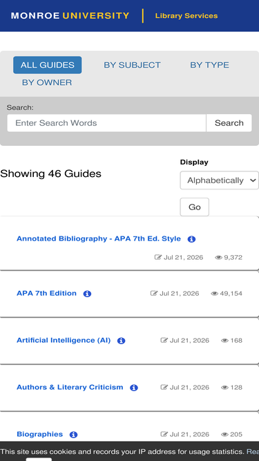Switch to BY SUBJECT tab
This screenshot has height=461, width=259.
tap(132, 65)
